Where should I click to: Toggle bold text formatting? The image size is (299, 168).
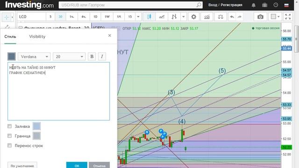pos(92,56)
